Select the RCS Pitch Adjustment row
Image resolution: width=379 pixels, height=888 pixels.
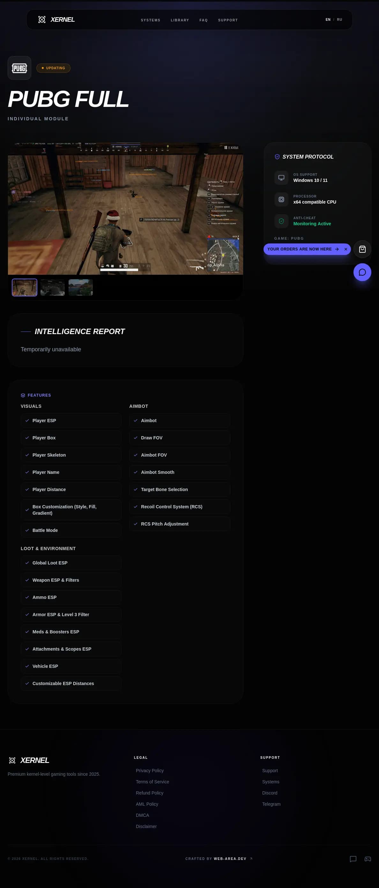[180, 524]
